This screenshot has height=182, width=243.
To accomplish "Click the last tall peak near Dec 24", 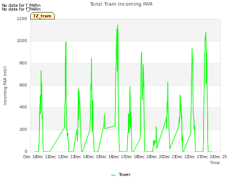I will pos(206,32).
